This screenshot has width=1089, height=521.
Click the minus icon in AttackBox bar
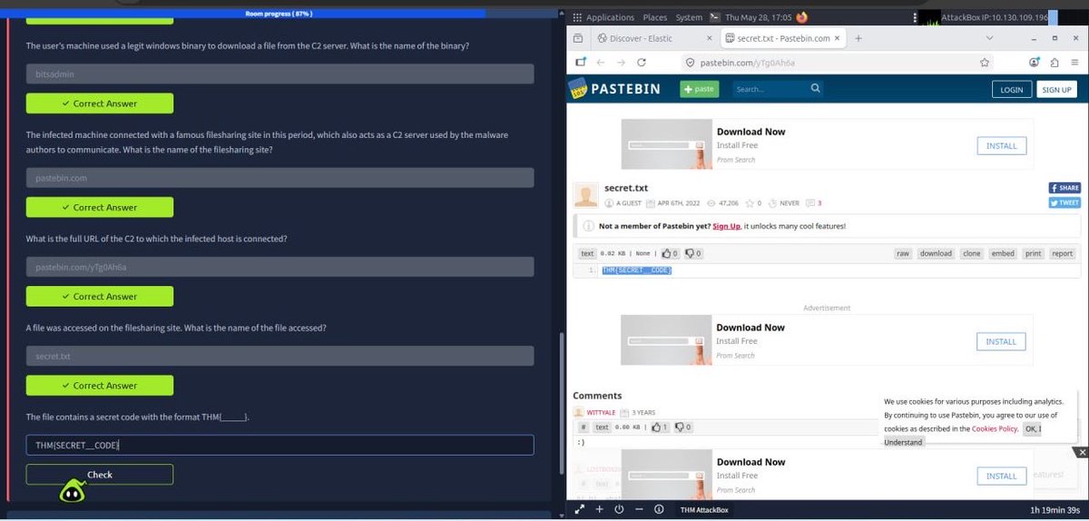pyautogui.click(x=639, y=509)
